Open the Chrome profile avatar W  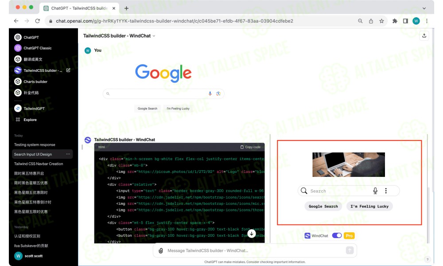[416, 21]
